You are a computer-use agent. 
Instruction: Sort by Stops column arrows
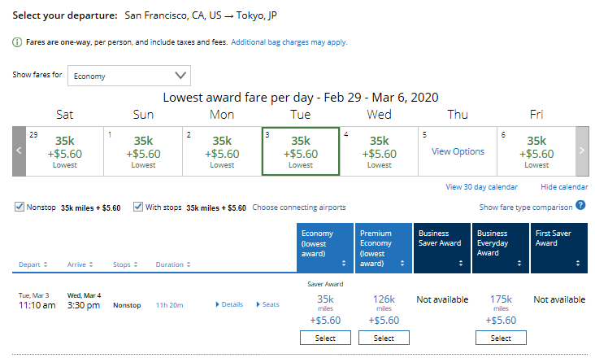(136, 264)
